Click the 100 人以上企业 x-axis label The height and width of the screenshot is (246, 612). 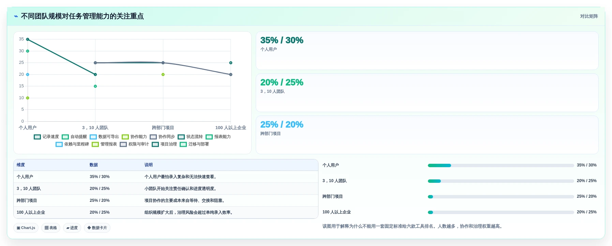pyautogui.click(x=230, y=128)
